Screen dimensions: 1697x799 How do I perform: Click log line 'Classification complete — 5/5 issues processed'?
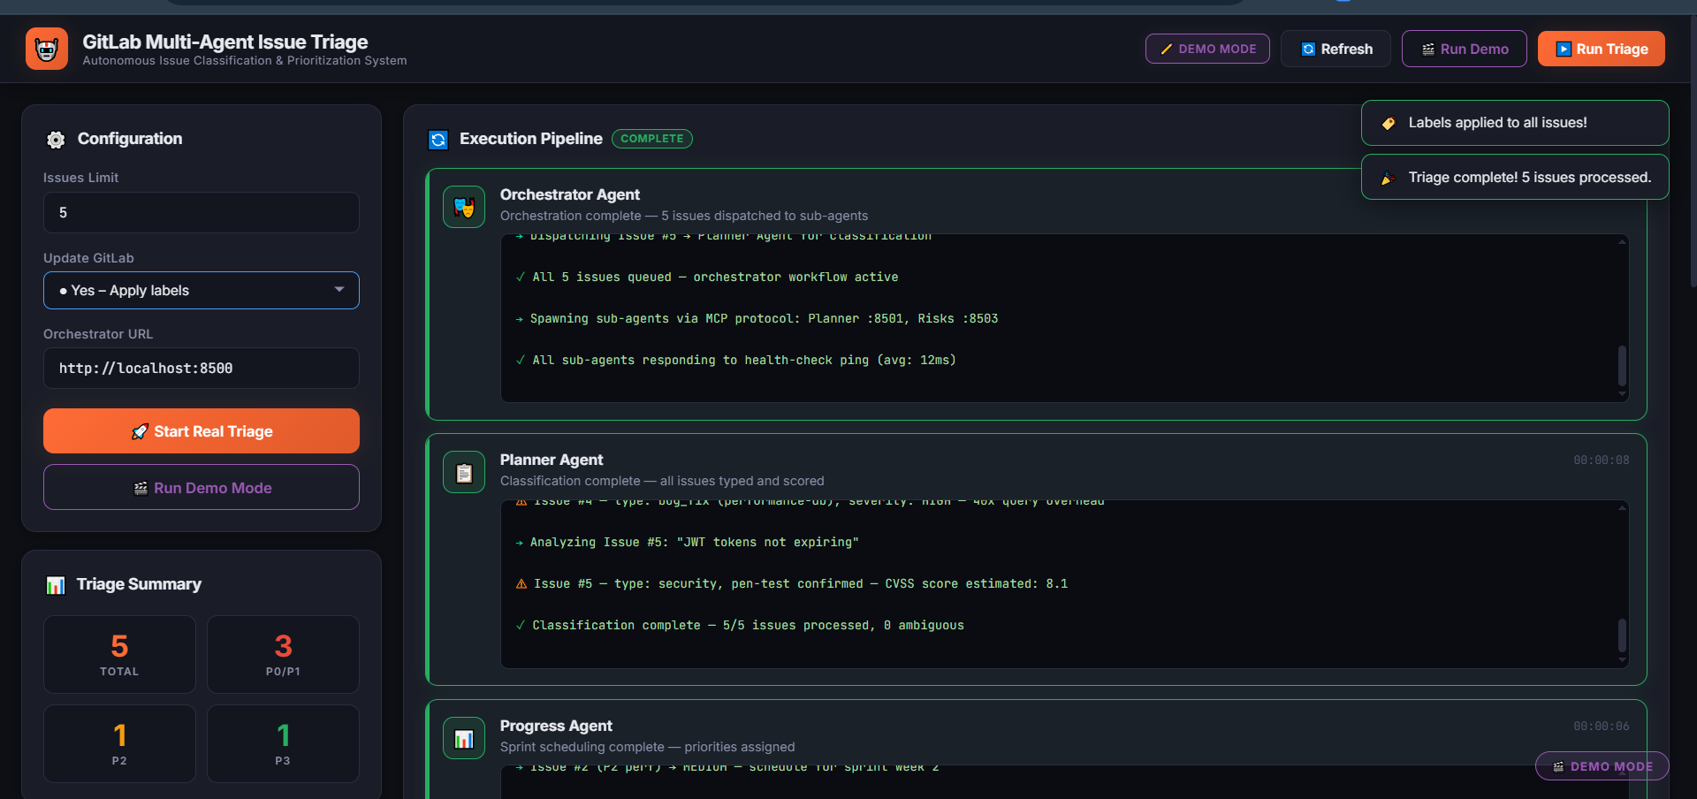point(740,626)
